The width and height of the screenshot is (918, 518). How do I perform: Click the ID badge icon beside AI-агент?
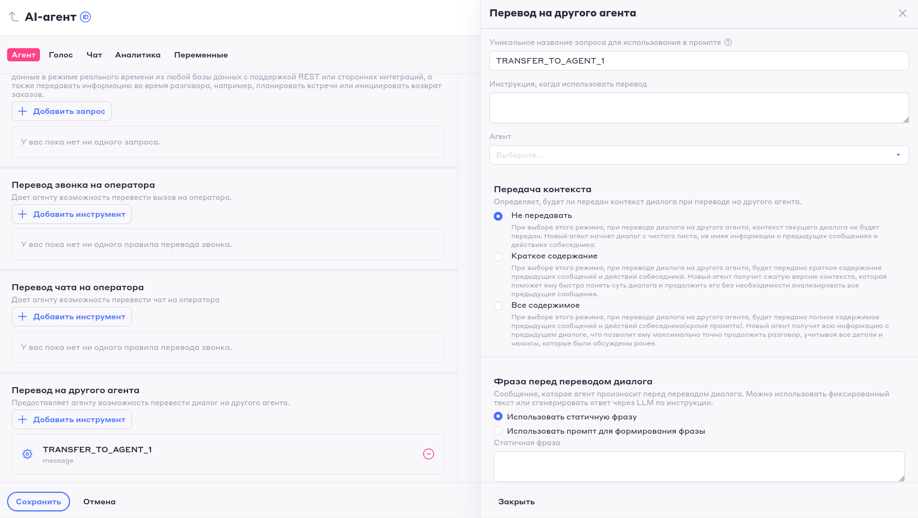point(85,17)
